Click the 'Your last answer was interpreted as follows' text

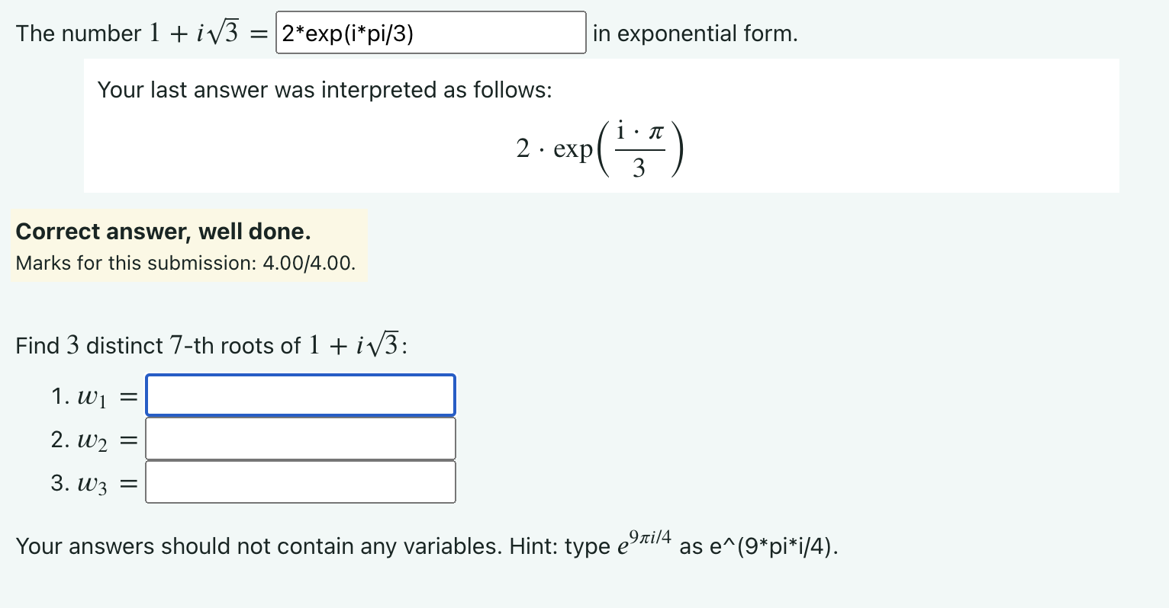click(x=326, y=90)
